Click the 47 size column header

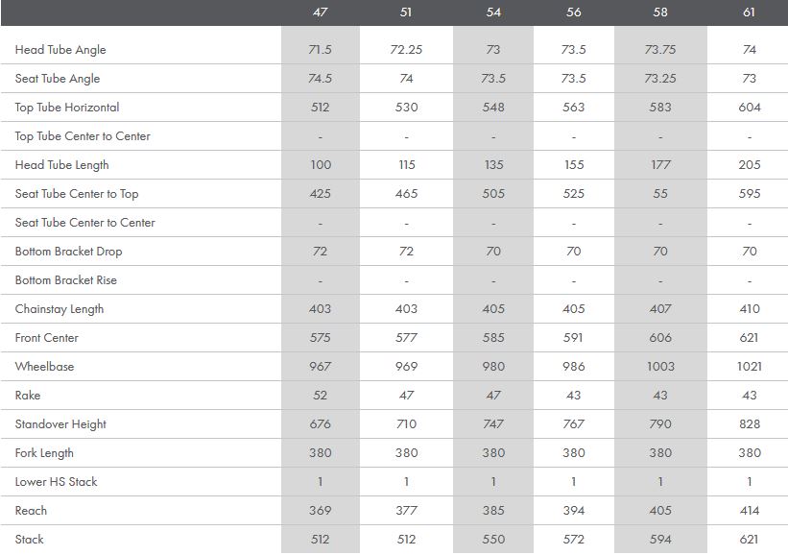tap(321, 12)
